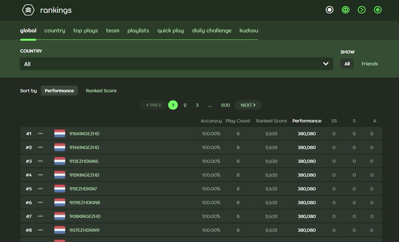Open profile of 913EZHDKIN6

(x=84, y=161)
